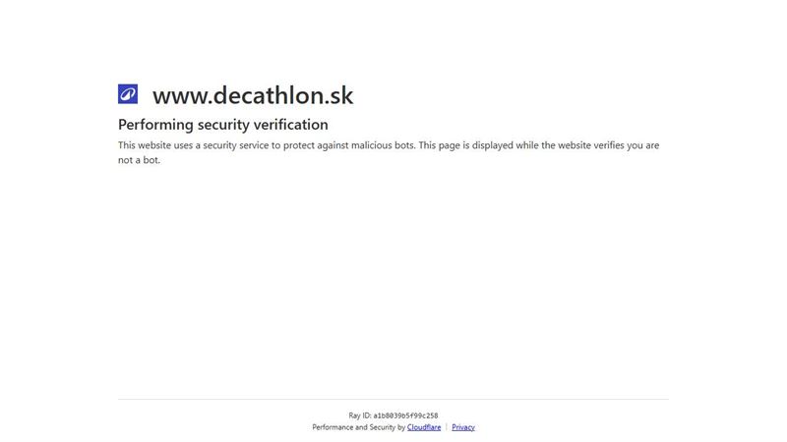
Task: Click 'This website uses' at paragraph start
Action: click(x=155, y=145)
